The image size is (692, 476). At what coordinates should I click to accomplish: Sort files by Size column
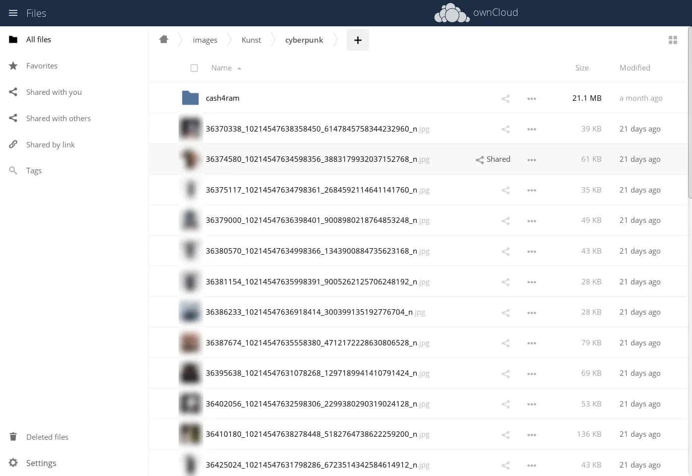[582, 68]
